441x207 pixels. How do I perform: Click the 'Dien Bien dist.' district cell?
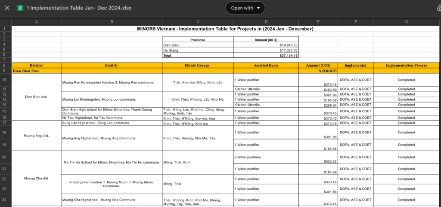(x=36, y=97)
